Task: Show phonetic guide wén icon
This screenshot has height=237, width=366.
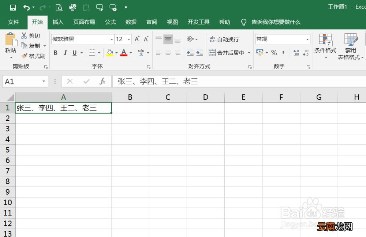Action: (x=141, y=53)
